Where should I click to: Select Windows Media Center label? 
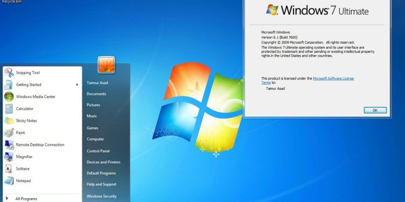point(36,96)
